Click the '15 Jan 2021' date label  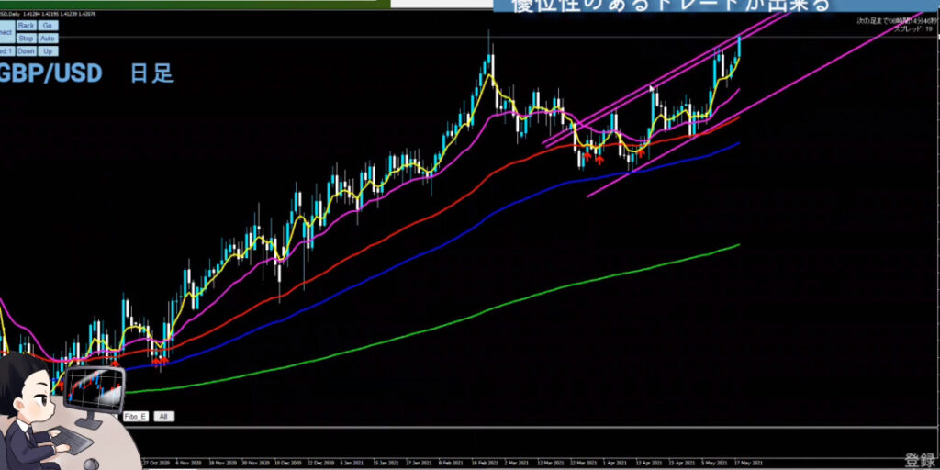point(386,463)
